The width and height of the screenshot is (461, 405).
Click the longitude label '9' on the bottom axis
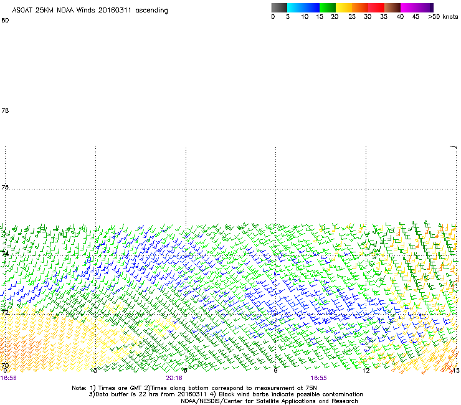pyautogui.click(x=275, y=370)
